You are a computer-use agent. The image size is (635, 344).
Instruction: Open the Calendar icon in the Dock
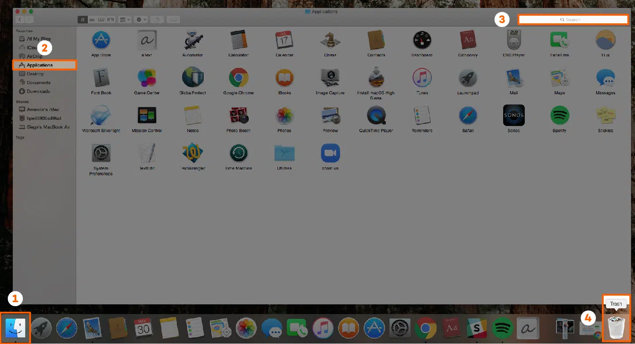[x=142, y=328]
